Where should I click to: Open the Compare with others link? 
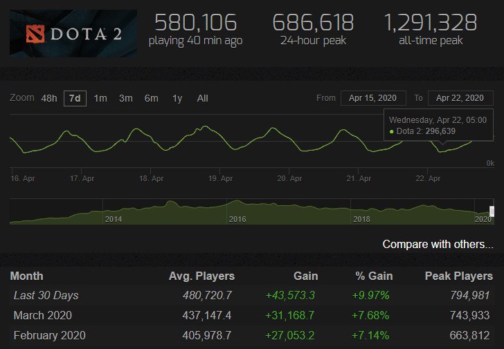(x=438, y=245)
